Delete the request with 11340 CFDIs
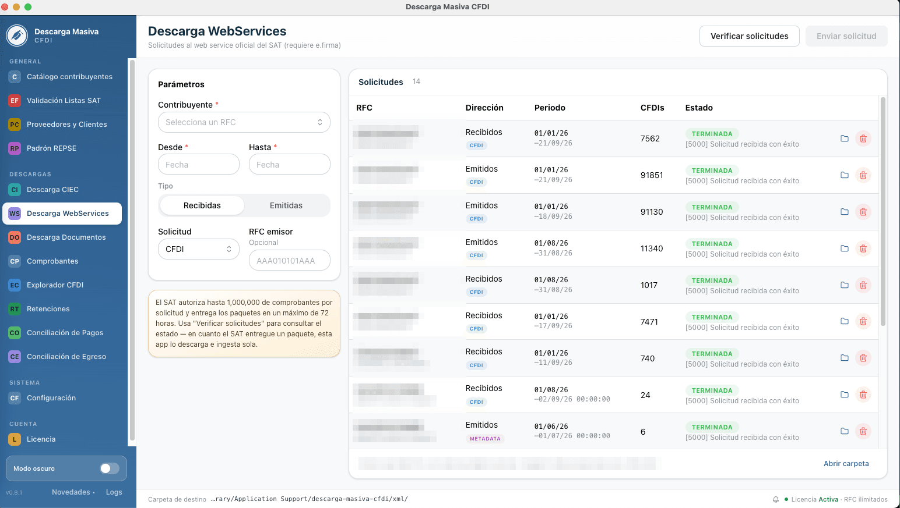This screenshot has height=508, width=900. click(863, 248)
